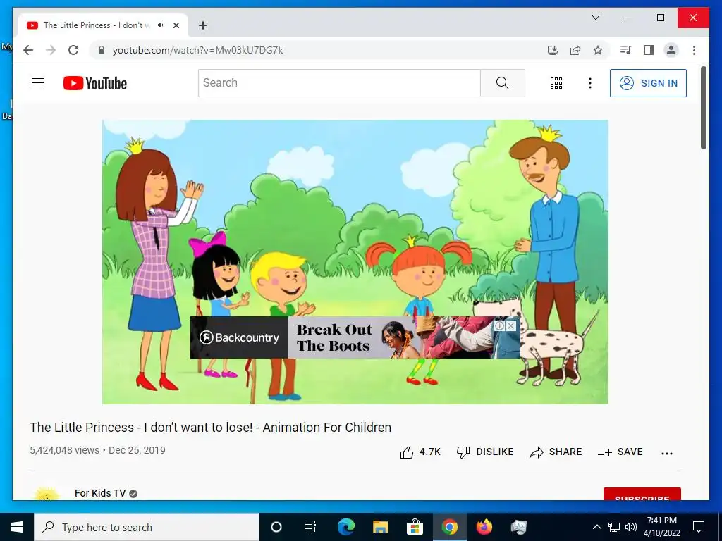Open the YouTube hamburger guide menu
This screenshot has height=541, width=722.
coord(38,83)
